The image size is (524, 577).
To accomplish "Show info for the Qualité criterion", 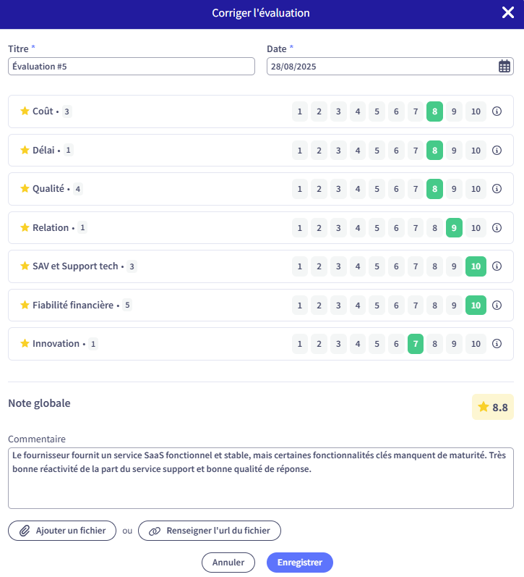I will (497, 189).
